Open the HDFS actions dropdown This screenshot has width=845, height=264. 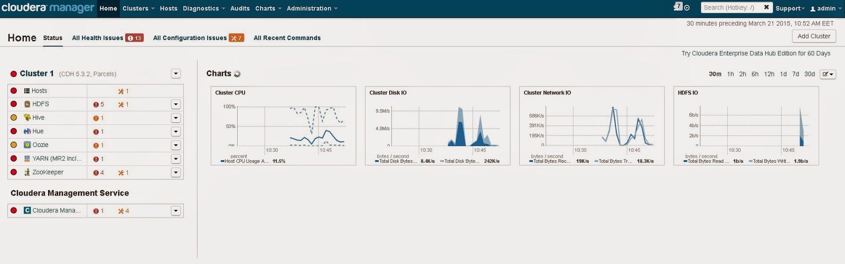pyautogui.click(x=176, y=104)
